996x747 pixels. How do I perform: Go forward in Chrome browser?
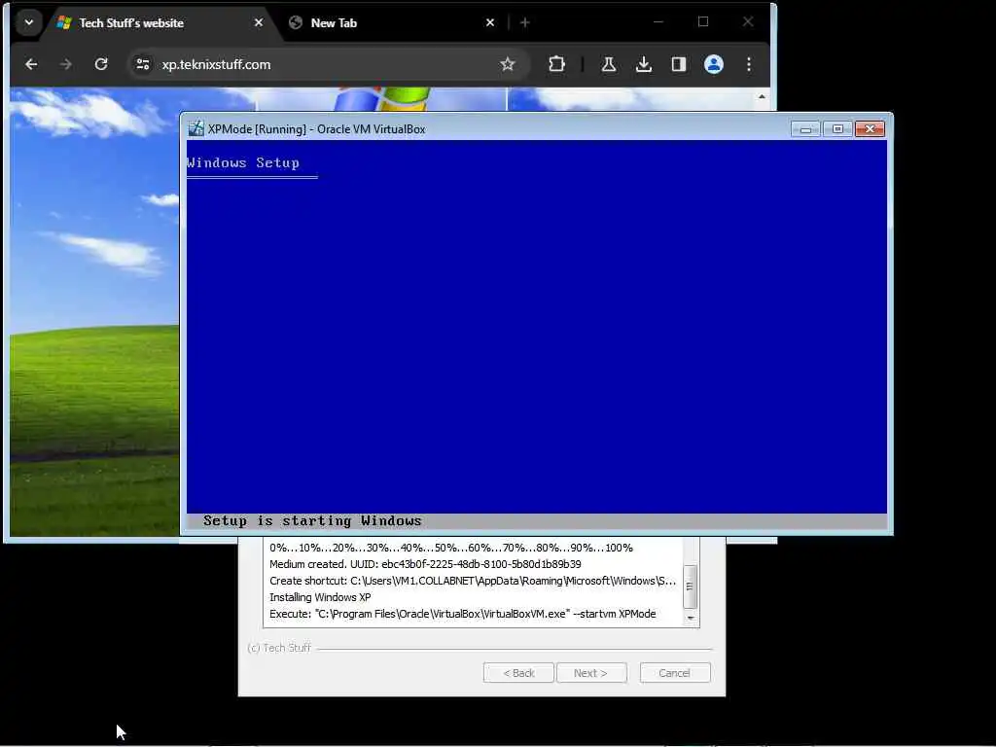[x=65, y=64]
